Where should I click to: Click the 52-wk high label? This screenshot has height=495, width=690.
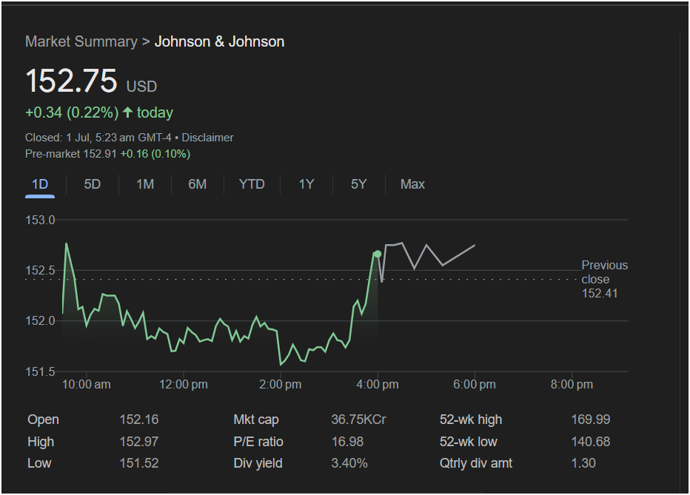pos(471,420)
